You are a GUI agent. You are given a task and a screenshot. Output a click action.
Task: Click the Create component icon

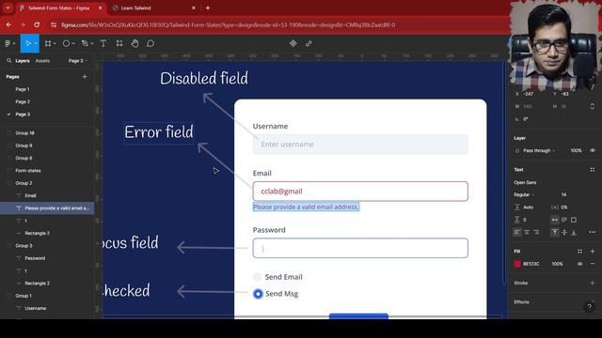[x=293, y=44]
